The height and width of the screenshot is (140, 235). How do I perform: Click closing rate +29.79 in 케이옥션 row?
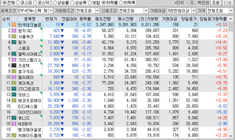[x=221, y=83]
